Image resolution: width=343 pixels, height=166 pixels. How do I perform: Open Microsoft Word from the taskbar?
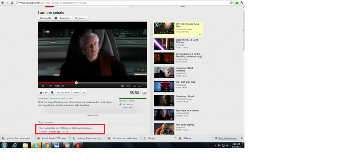click(x=57, y=145)
